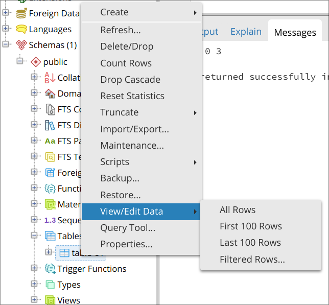Click the Domains house icon
This screenshot has height=305, width=329.
(50, 93)
